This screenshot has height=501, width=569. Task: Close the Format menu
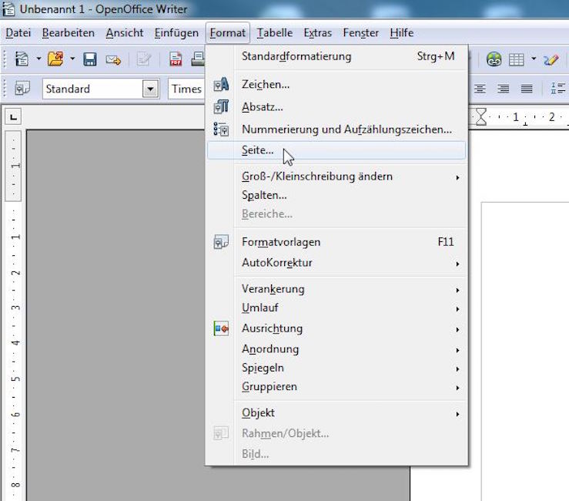click(x=228, y=33)
